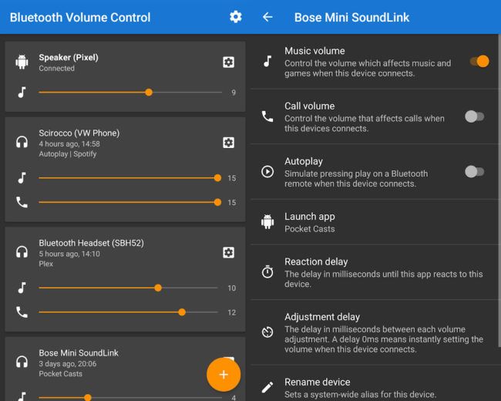Open Bluetooth Headset (SBH52) device settings

pyautogui.click(x=228, y=252)
